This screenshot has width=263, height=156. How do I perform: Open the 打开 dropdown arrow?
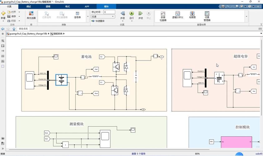coord(19,12)
